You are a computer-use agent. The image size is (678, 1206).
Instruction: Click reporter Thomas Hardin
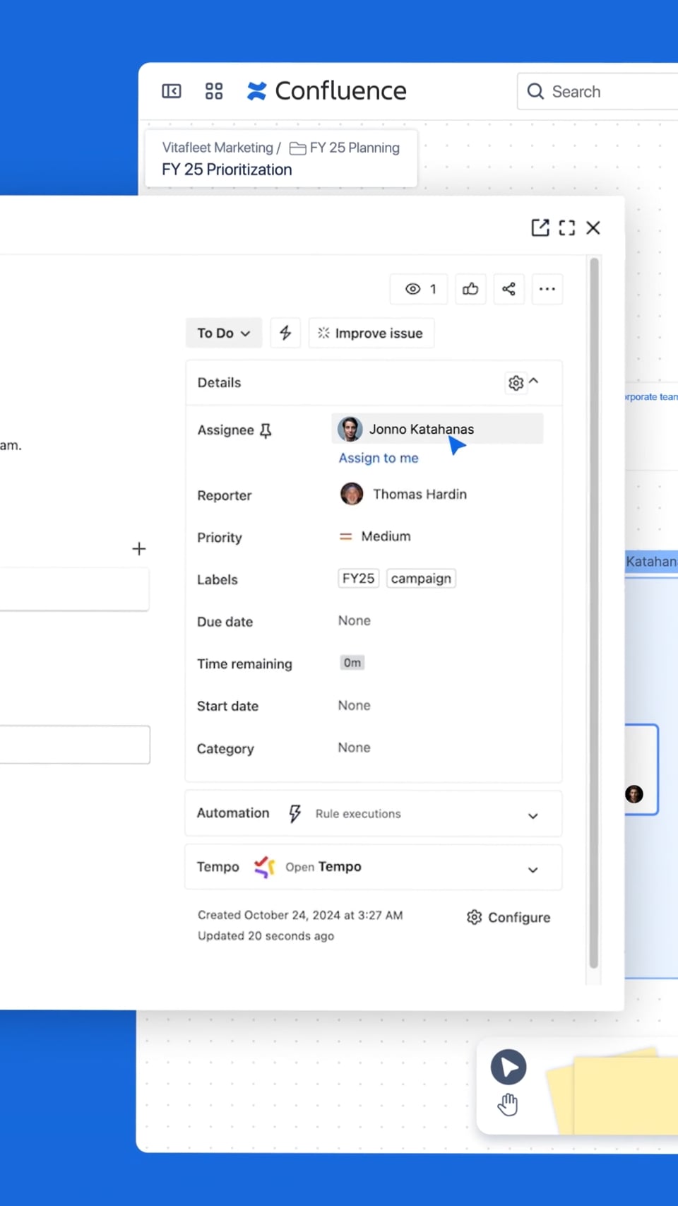(x=403, y=494)
